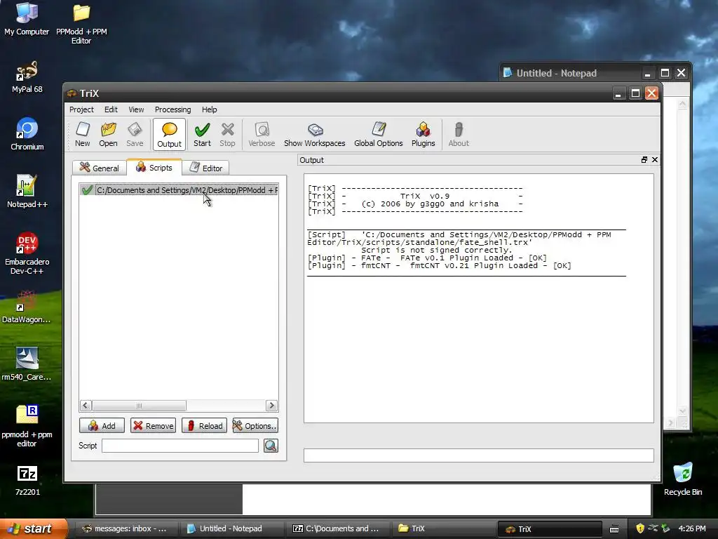
Task: Open a project with the Open icon
Action: coord(108,134)
